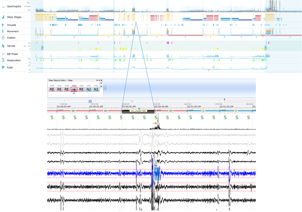Select the Arousals row icon
Viewport: 302px width, 212px height.
[x=3, y=25]
